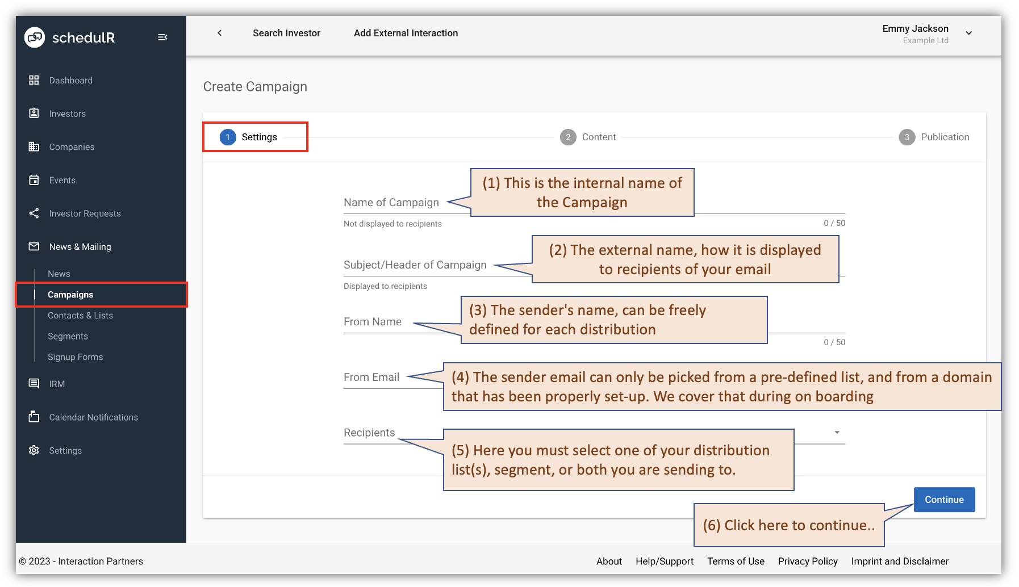Open Calendar Notifications icon
This screenshot has height=587, width=1019.
coord(35,417)
